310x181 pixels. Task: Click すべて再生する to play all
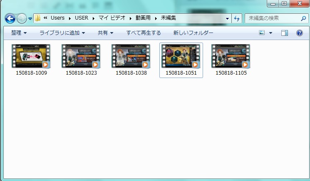coord(144,33)
